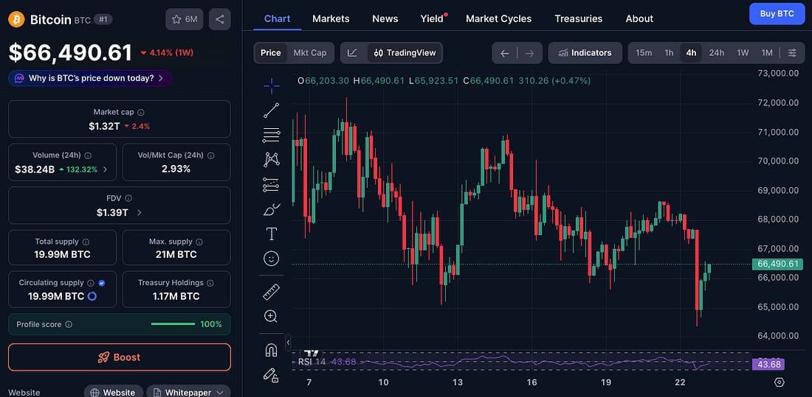
Task: Switch chart to Mkt Cap view
Action: coord(310,53)
